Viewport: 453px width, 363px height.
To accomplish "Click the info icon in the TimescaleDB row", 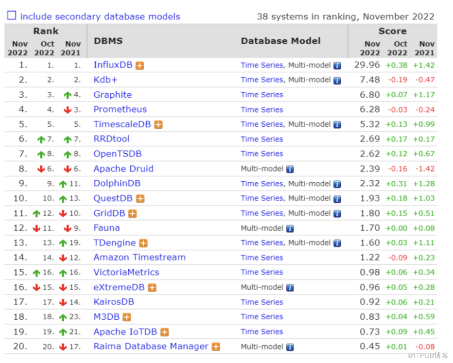I will tap(337, 125).
